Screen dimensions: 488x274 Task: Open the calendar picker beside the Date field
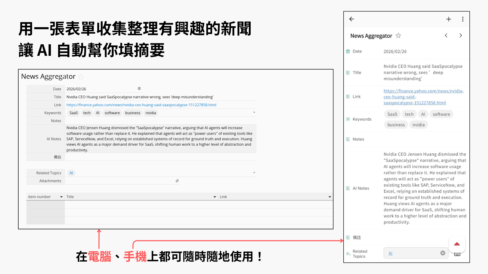pos(139,88)
